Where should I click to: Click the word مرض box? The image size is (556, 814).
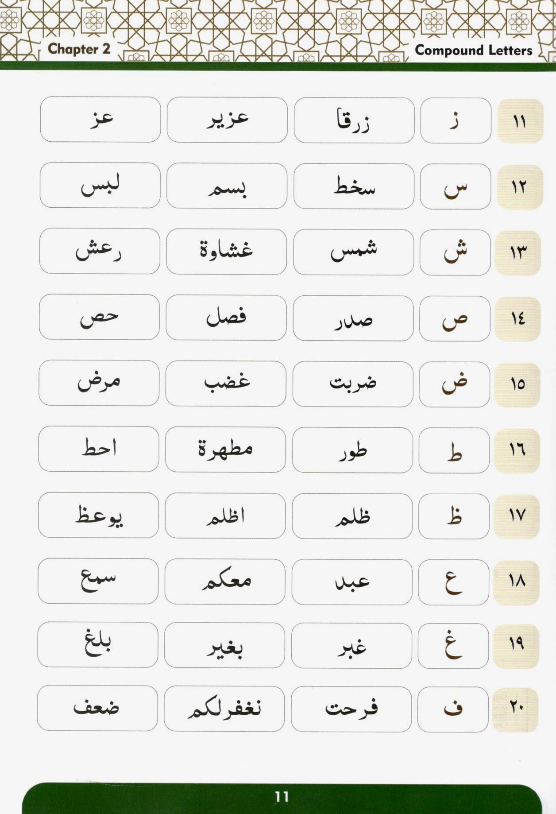(99, 383)
